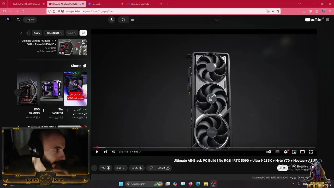
Task: Reload the current page
Action: pos(23,11)
